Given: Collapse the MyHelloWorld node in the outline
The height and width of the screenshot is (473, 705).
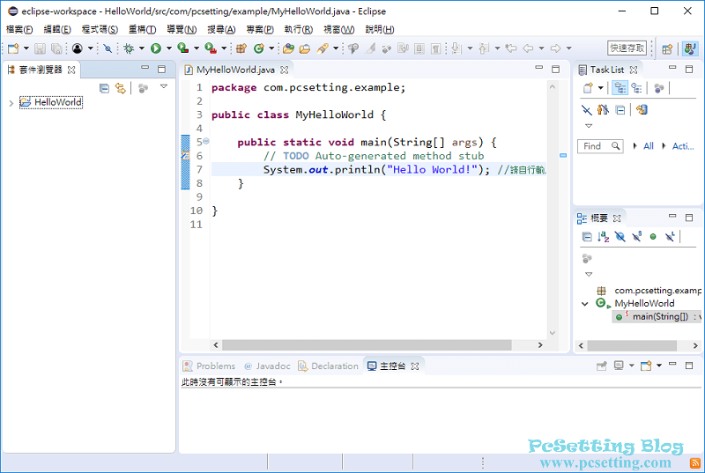Looking at the screenshot, I should [584, 304].
